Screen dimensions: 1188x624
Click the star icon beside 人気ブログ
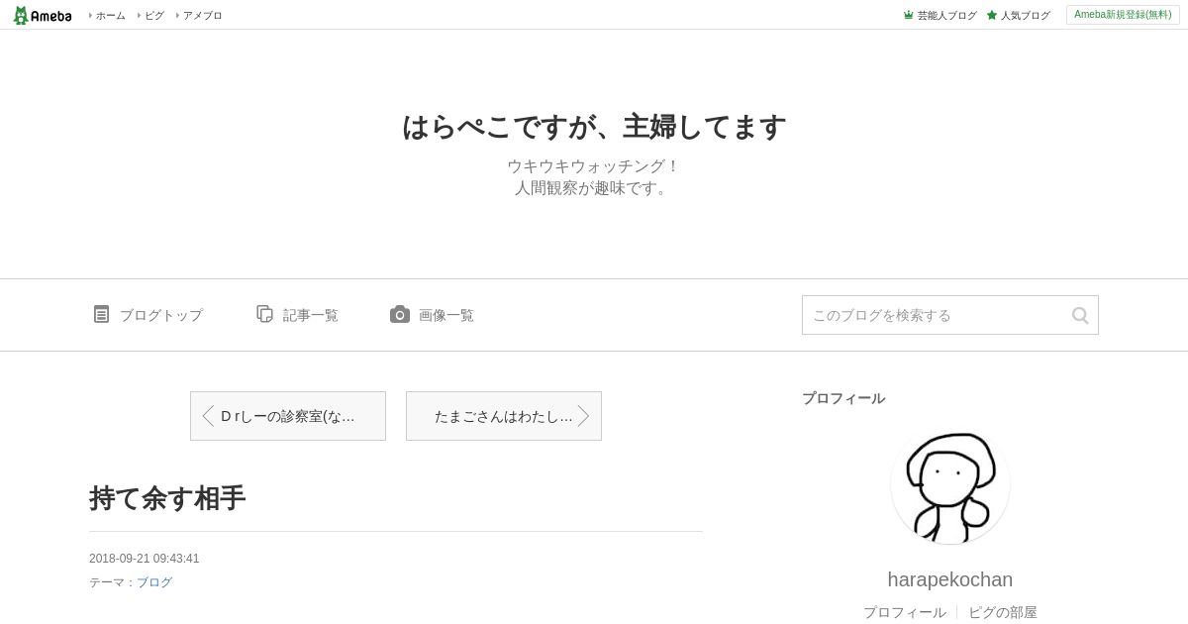click(x=992, y=15)
